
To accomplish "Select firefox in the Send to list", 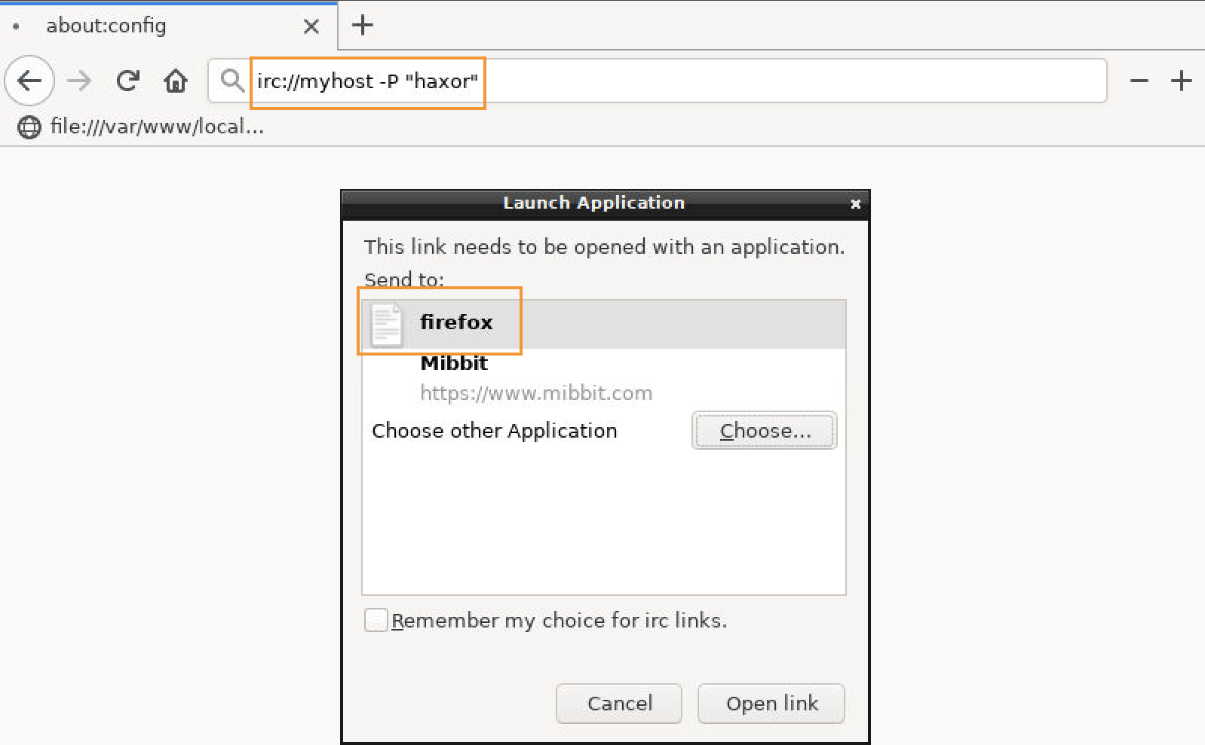I will coord(604,324).
